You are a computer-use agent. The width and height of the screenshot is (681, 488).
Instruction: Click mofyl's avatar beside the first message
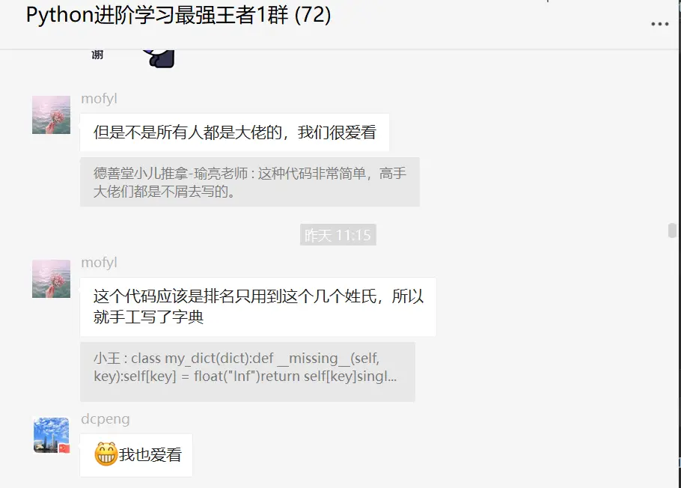[x=51, y=115]
